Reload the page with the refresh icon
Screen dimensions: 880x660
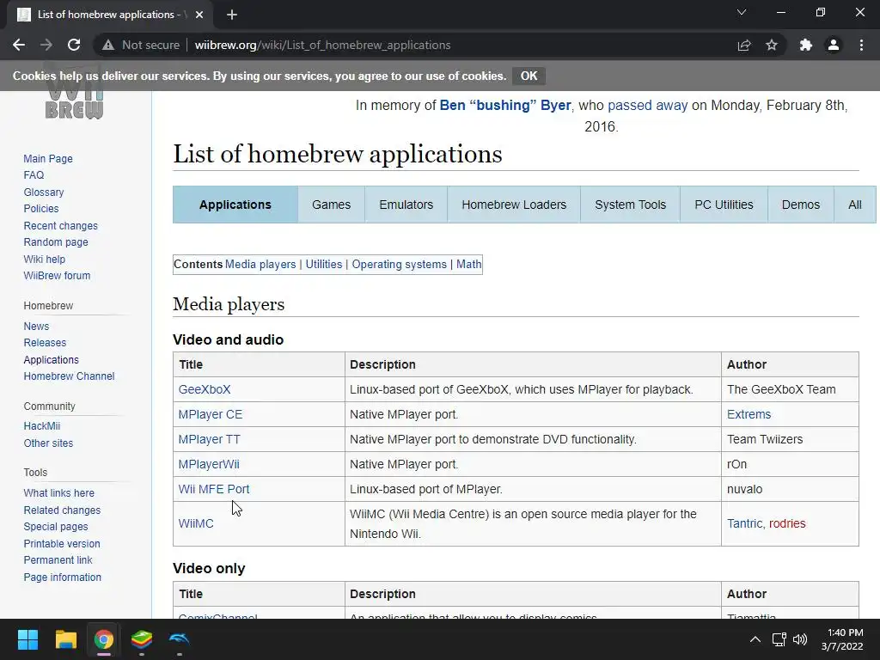tap(74, 45)
